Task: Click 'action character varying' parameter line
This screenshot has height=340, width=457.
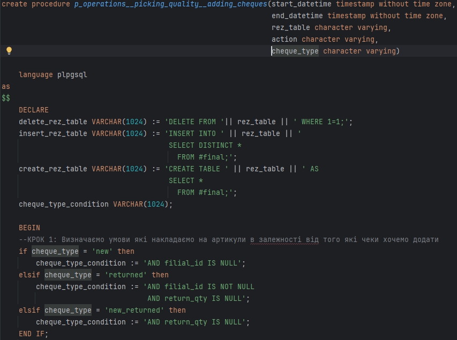Action: (325, 39)
